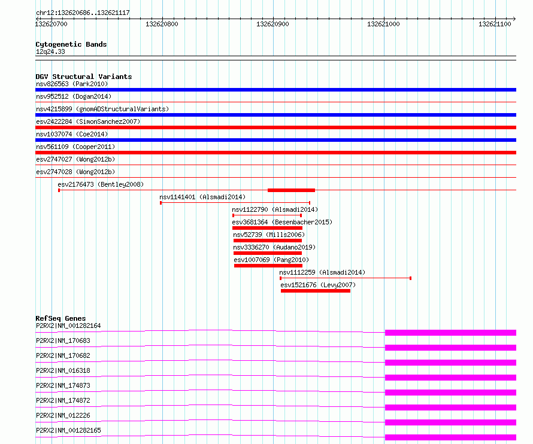Click the thin red line of nsv1141401
Image resolution: width=533 pixels, height=444 pixels.
point(235,203)
